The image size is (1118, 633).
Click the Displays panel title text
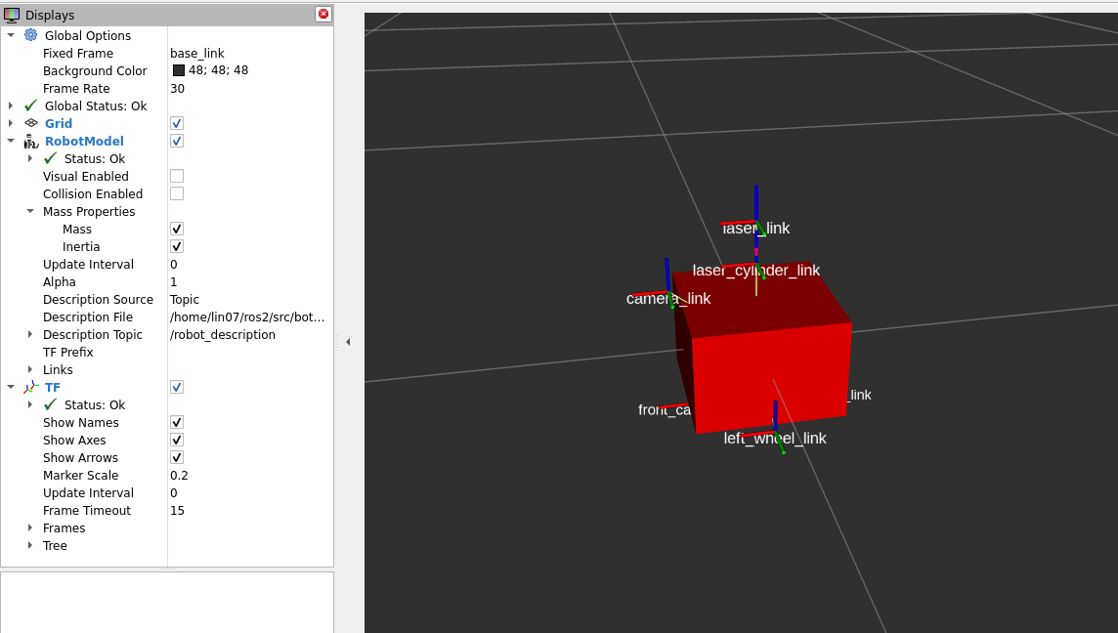tap(49, 15)
